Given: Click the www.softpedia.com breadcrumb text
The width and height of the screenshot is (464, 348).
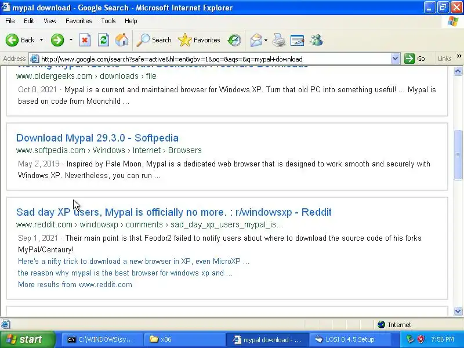Looking at the screenshot, I should pyautogui.click(x=50, y=150).
